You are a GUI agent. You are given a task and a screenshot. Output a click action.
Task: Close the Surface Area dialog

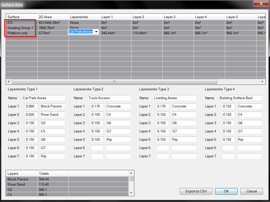[x=261, y=3]
